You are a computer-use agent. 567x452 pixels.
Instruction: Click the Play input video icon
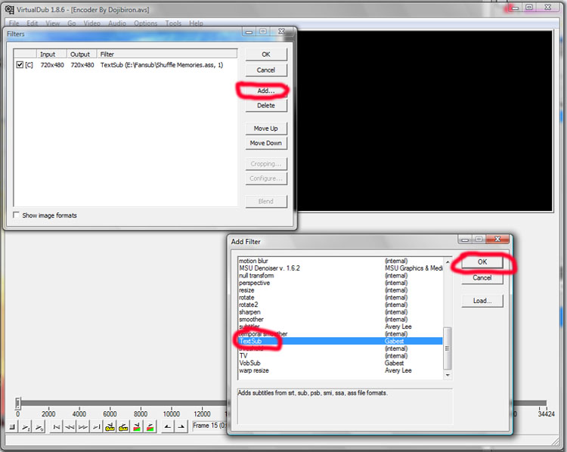click(26, 427)
